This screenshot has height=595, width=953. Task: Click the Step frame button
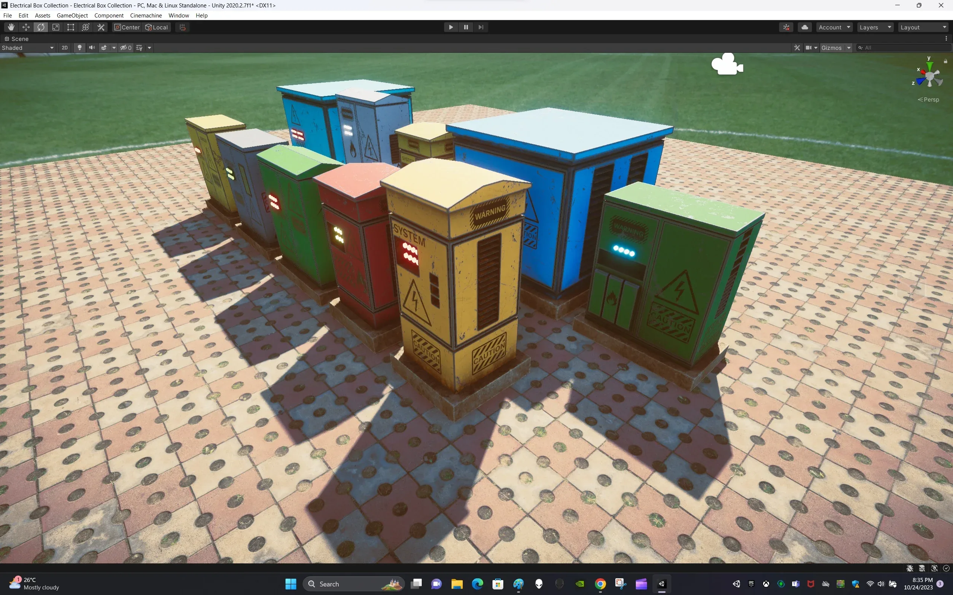coord(481,27)
